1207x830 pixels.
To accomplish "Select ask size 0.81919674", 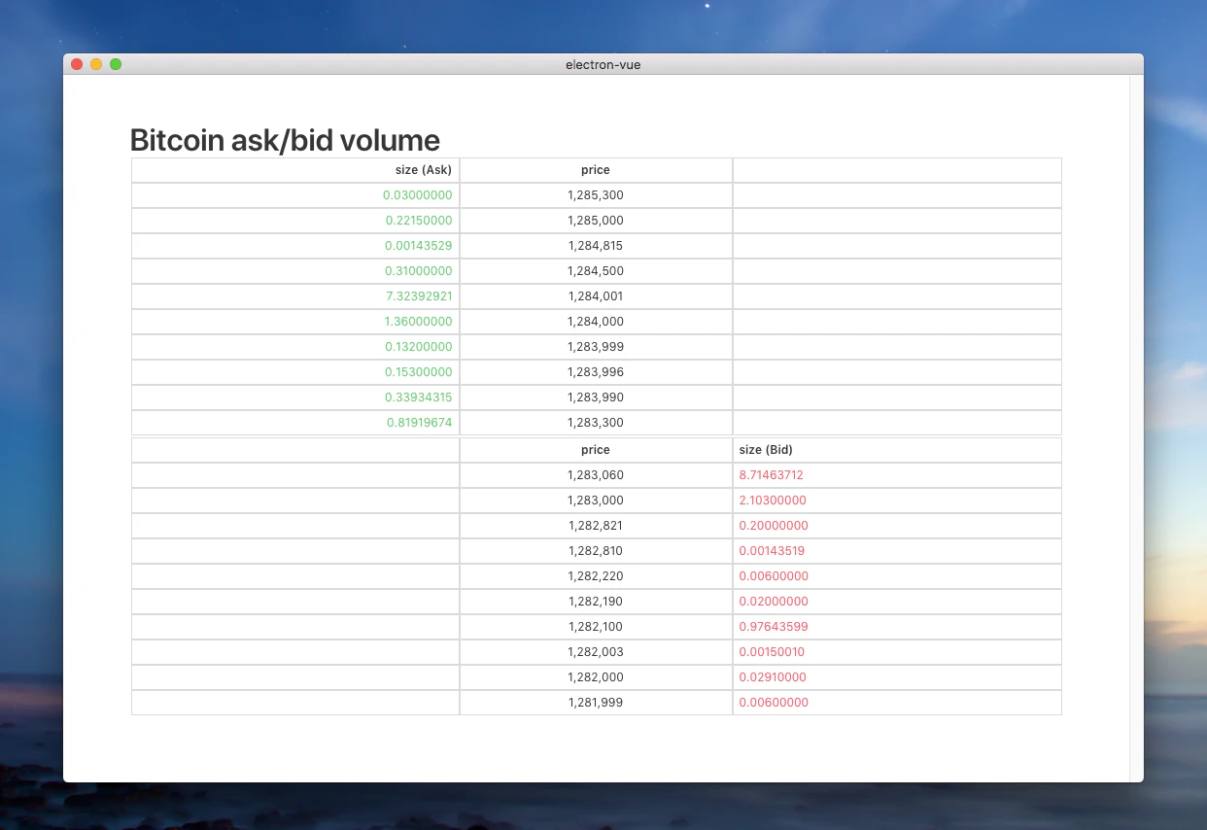I will (418, 423).
